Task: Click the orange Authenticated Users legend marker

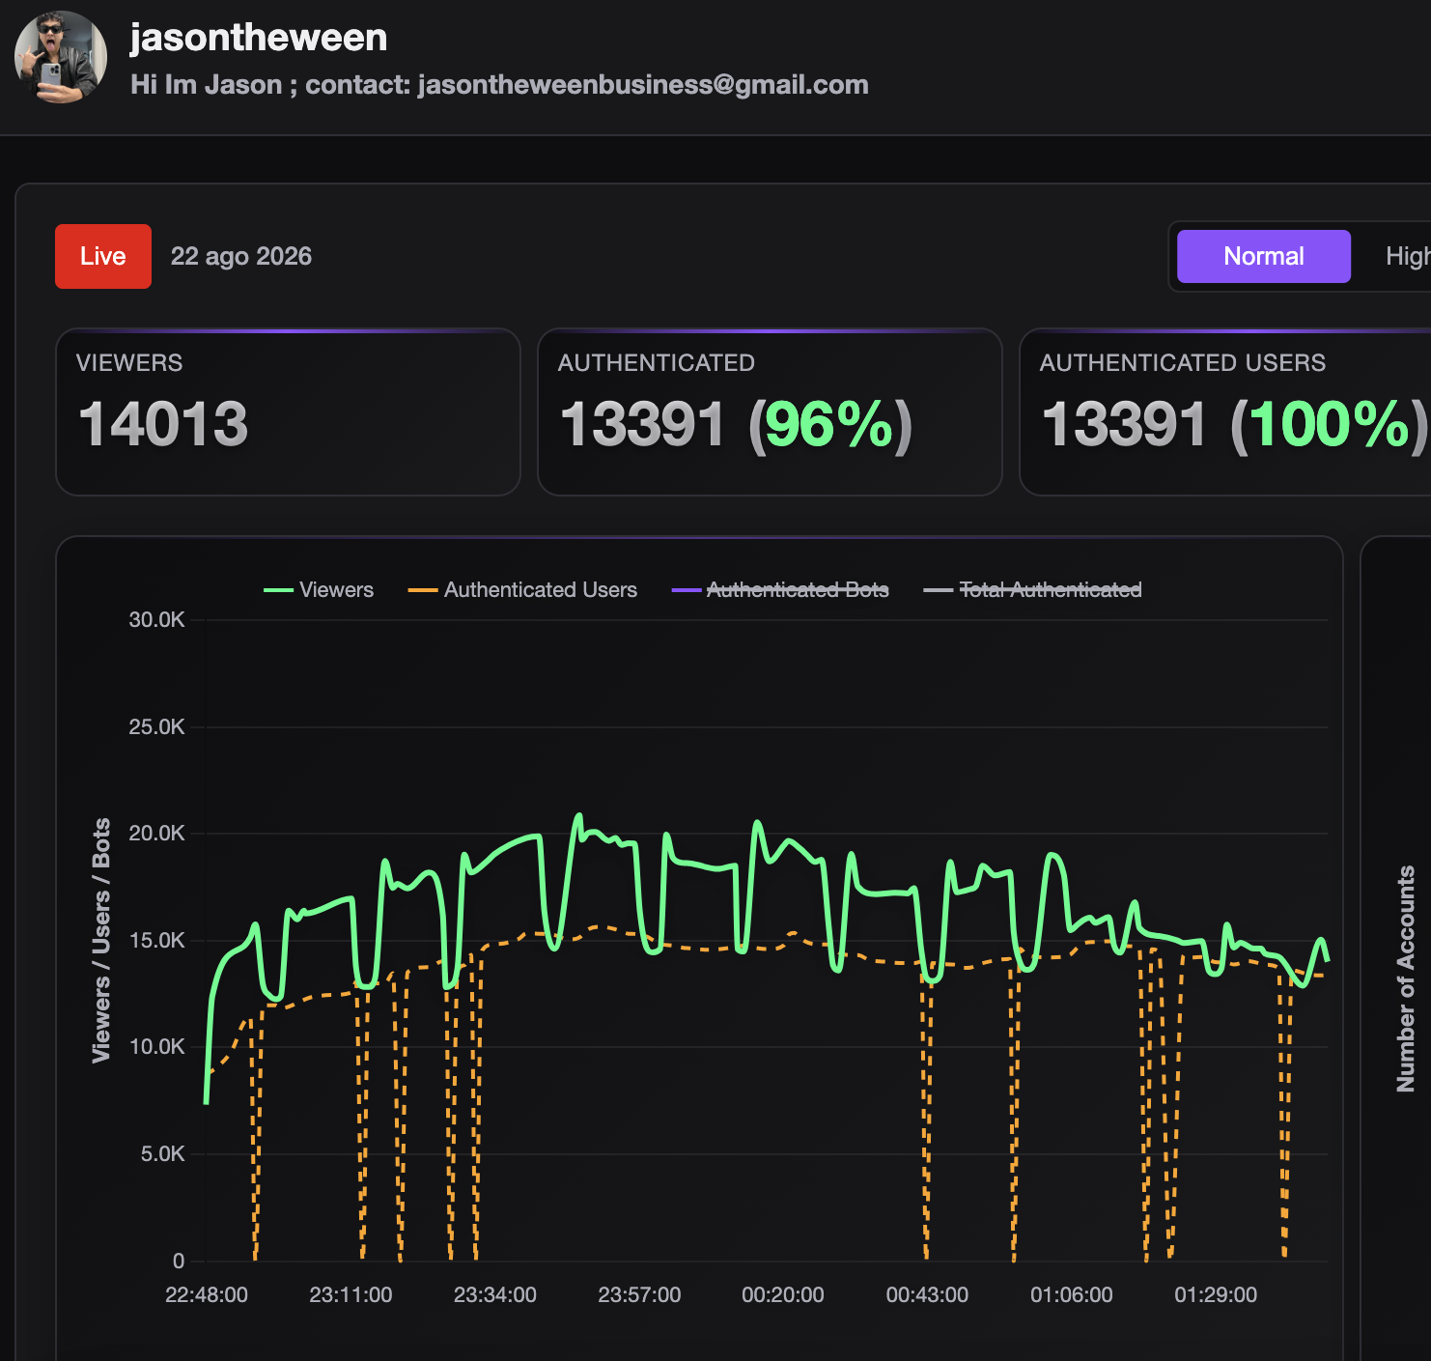Action: 423,590
